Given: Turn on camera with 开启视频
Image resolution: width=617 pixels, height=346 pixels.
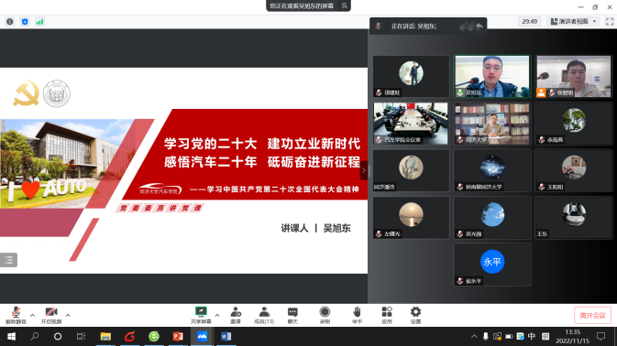Looking at the screenshot, I should pos(51,316).
